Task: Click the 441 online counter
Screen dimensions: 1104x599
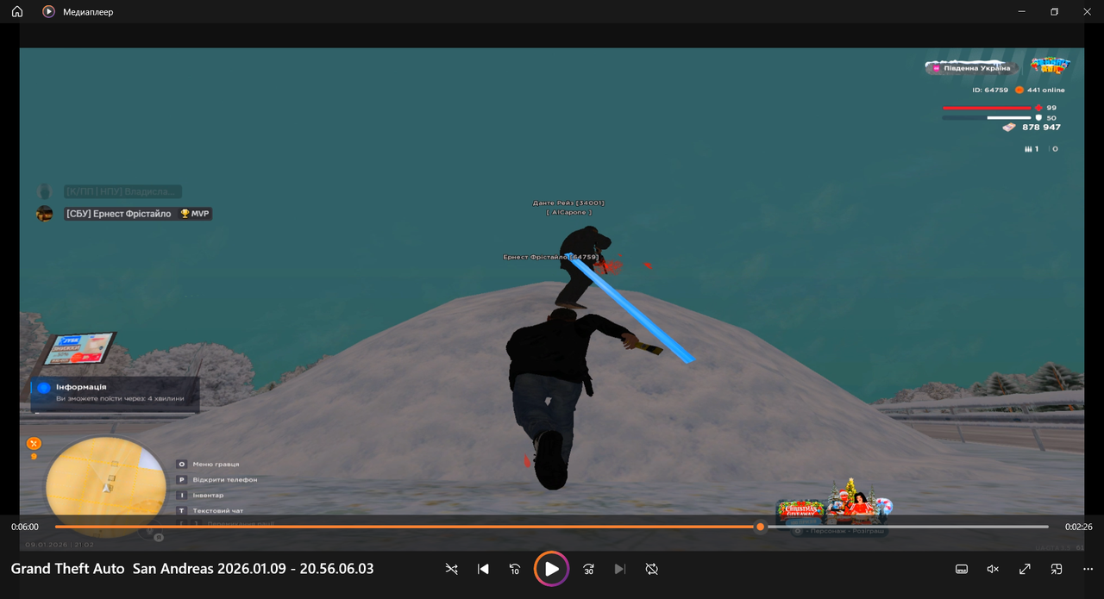Action: 1039,90
